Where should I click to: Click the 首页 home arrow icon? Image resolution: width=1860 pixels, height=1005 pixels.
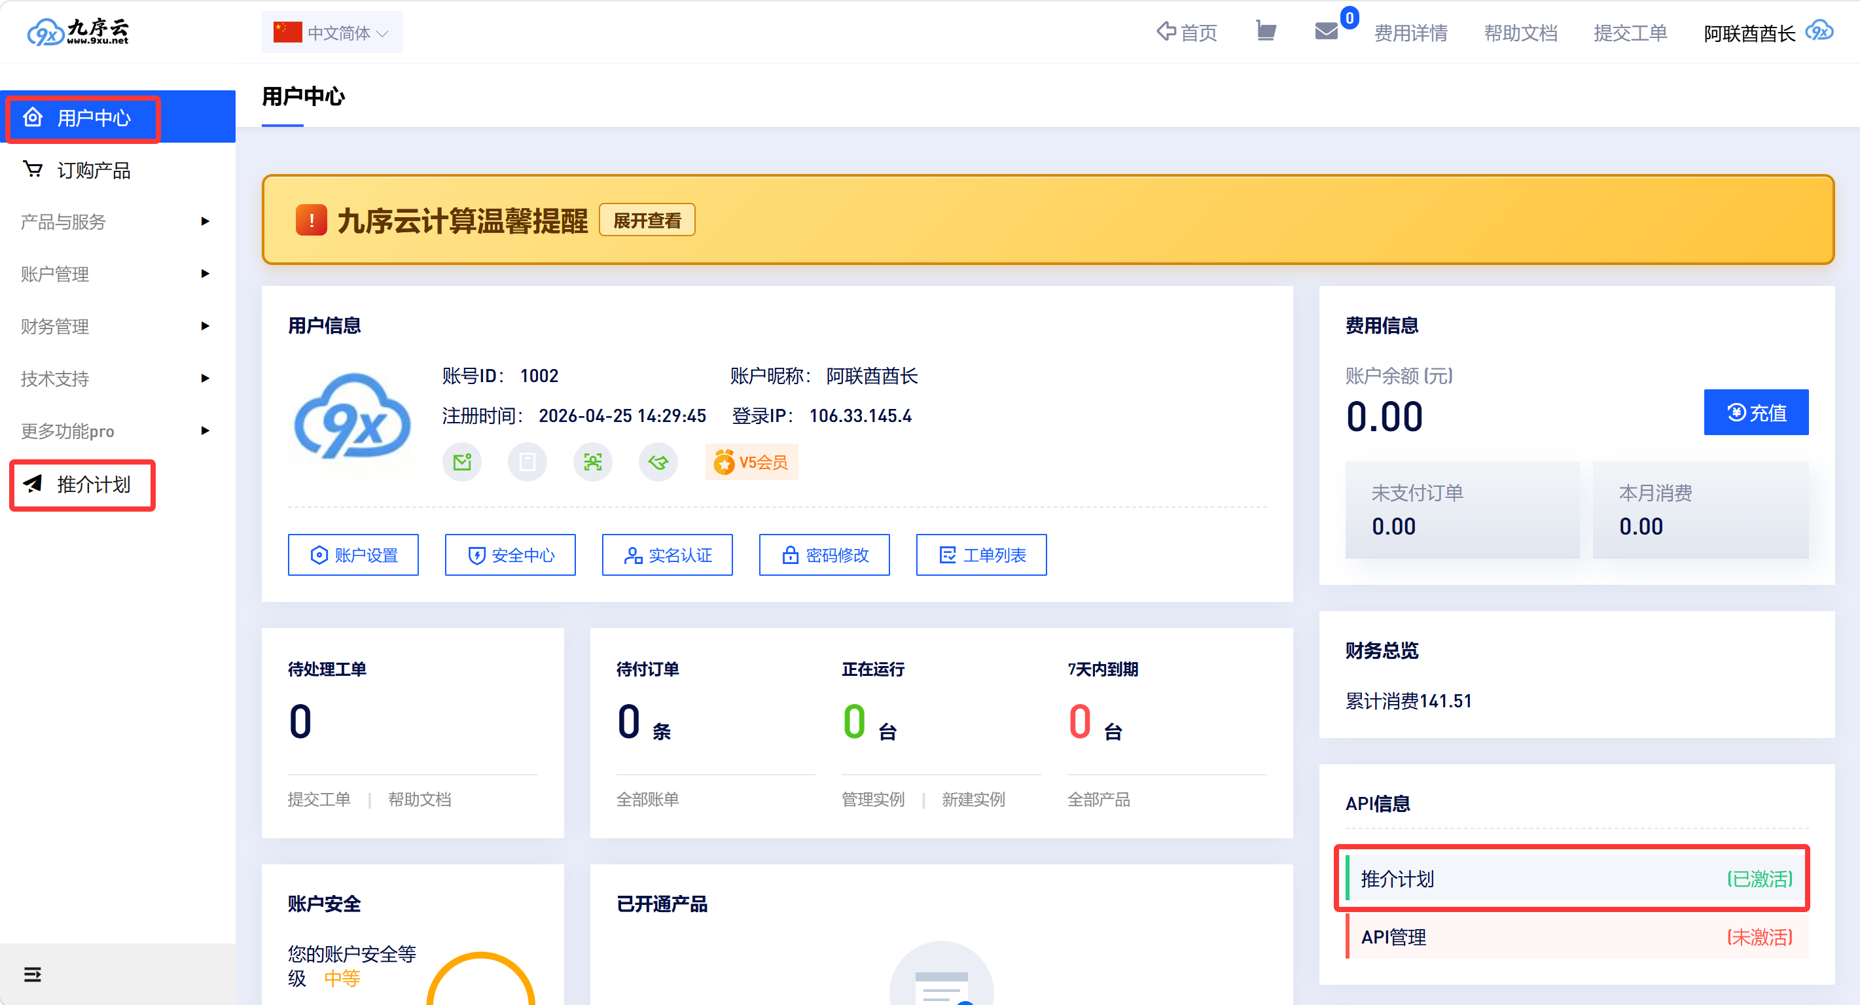[x=1166, y=31]
